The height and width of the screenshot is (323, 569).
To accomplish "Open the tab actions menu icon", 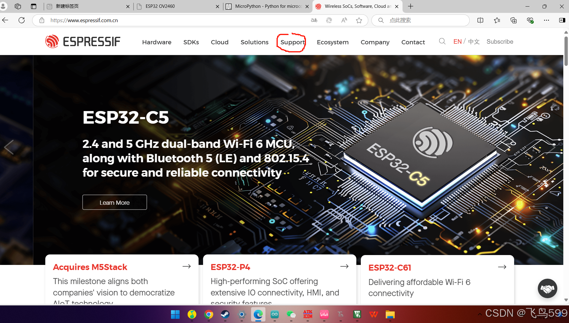I will click(x=34, y=6).
